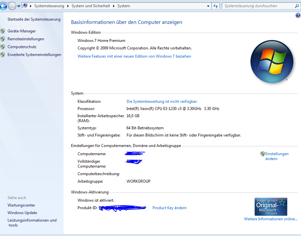Open the recent pages dropdown arrow
301x236 pixels.
coord(19,6)
